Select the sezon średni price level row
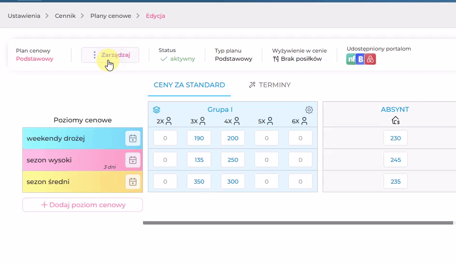The width and height of the screenshot is (456, 265). point(83,182)
